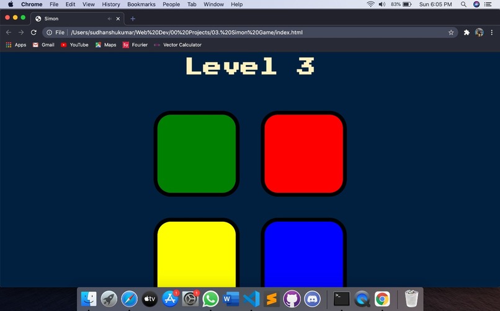500x311 pixels.
Task: Open Launchpad rocket in the Dock
Action: click(109, 299)
